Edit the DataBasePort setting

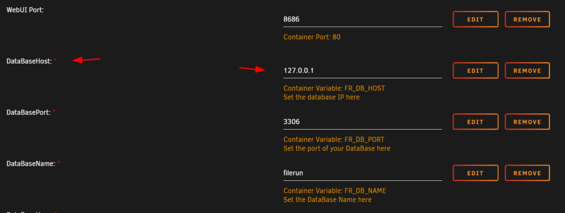point(475,122)
